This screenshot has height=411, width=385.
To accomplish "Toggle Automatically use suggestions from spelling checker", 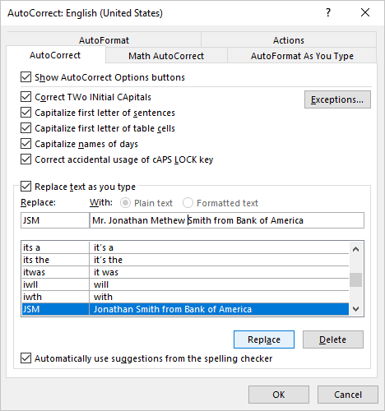I will 26,358.
